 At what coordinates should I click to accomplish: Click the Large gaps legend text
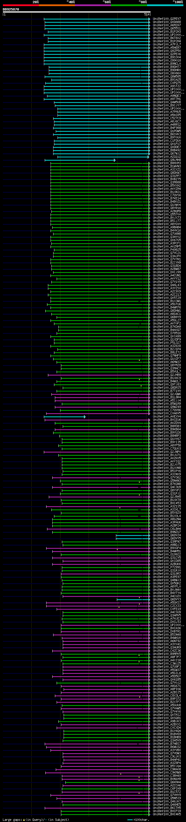(36, 820)
